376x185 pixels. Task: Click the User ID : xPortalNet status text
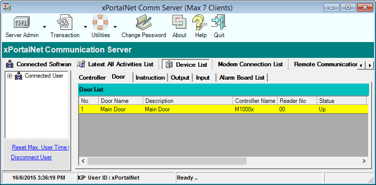tap(114, 178)
